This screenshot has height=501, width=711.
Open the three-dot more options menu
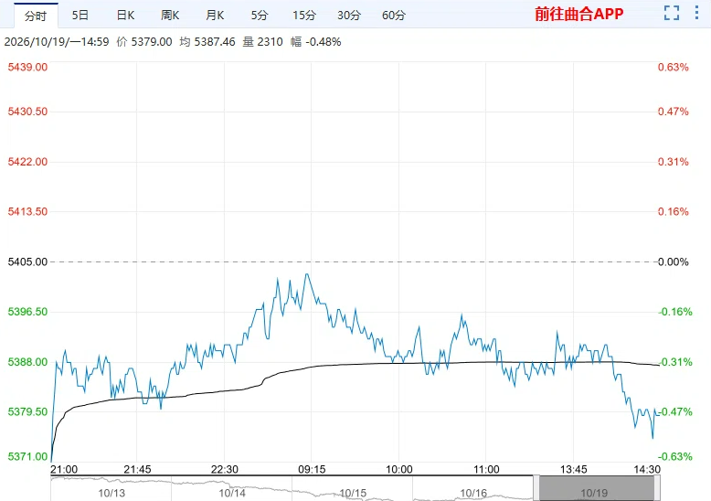click(696, 13)
